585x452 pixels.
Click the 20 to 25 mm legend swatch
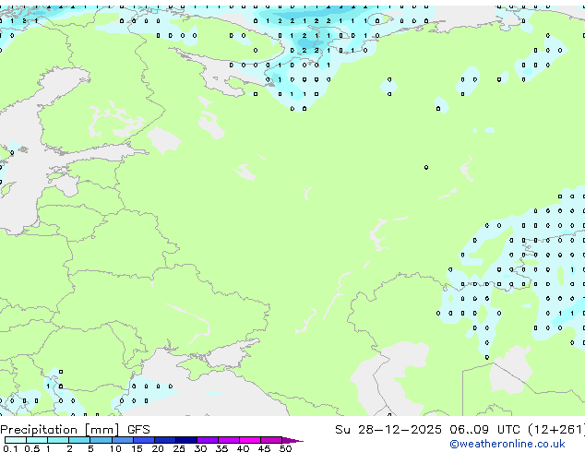click(165, 440)
